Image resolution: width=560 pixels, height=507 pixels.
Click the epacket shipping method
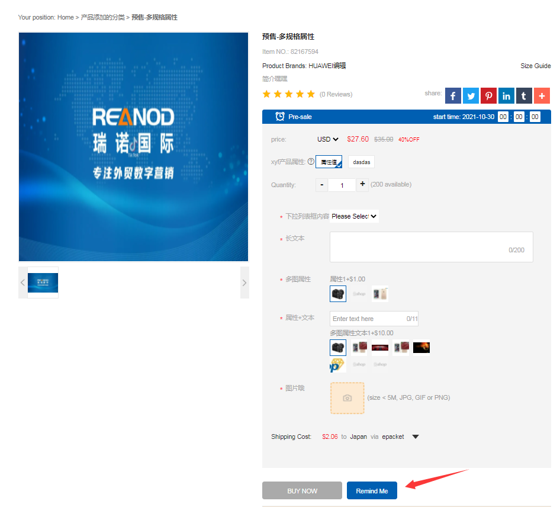pos(393,437)
